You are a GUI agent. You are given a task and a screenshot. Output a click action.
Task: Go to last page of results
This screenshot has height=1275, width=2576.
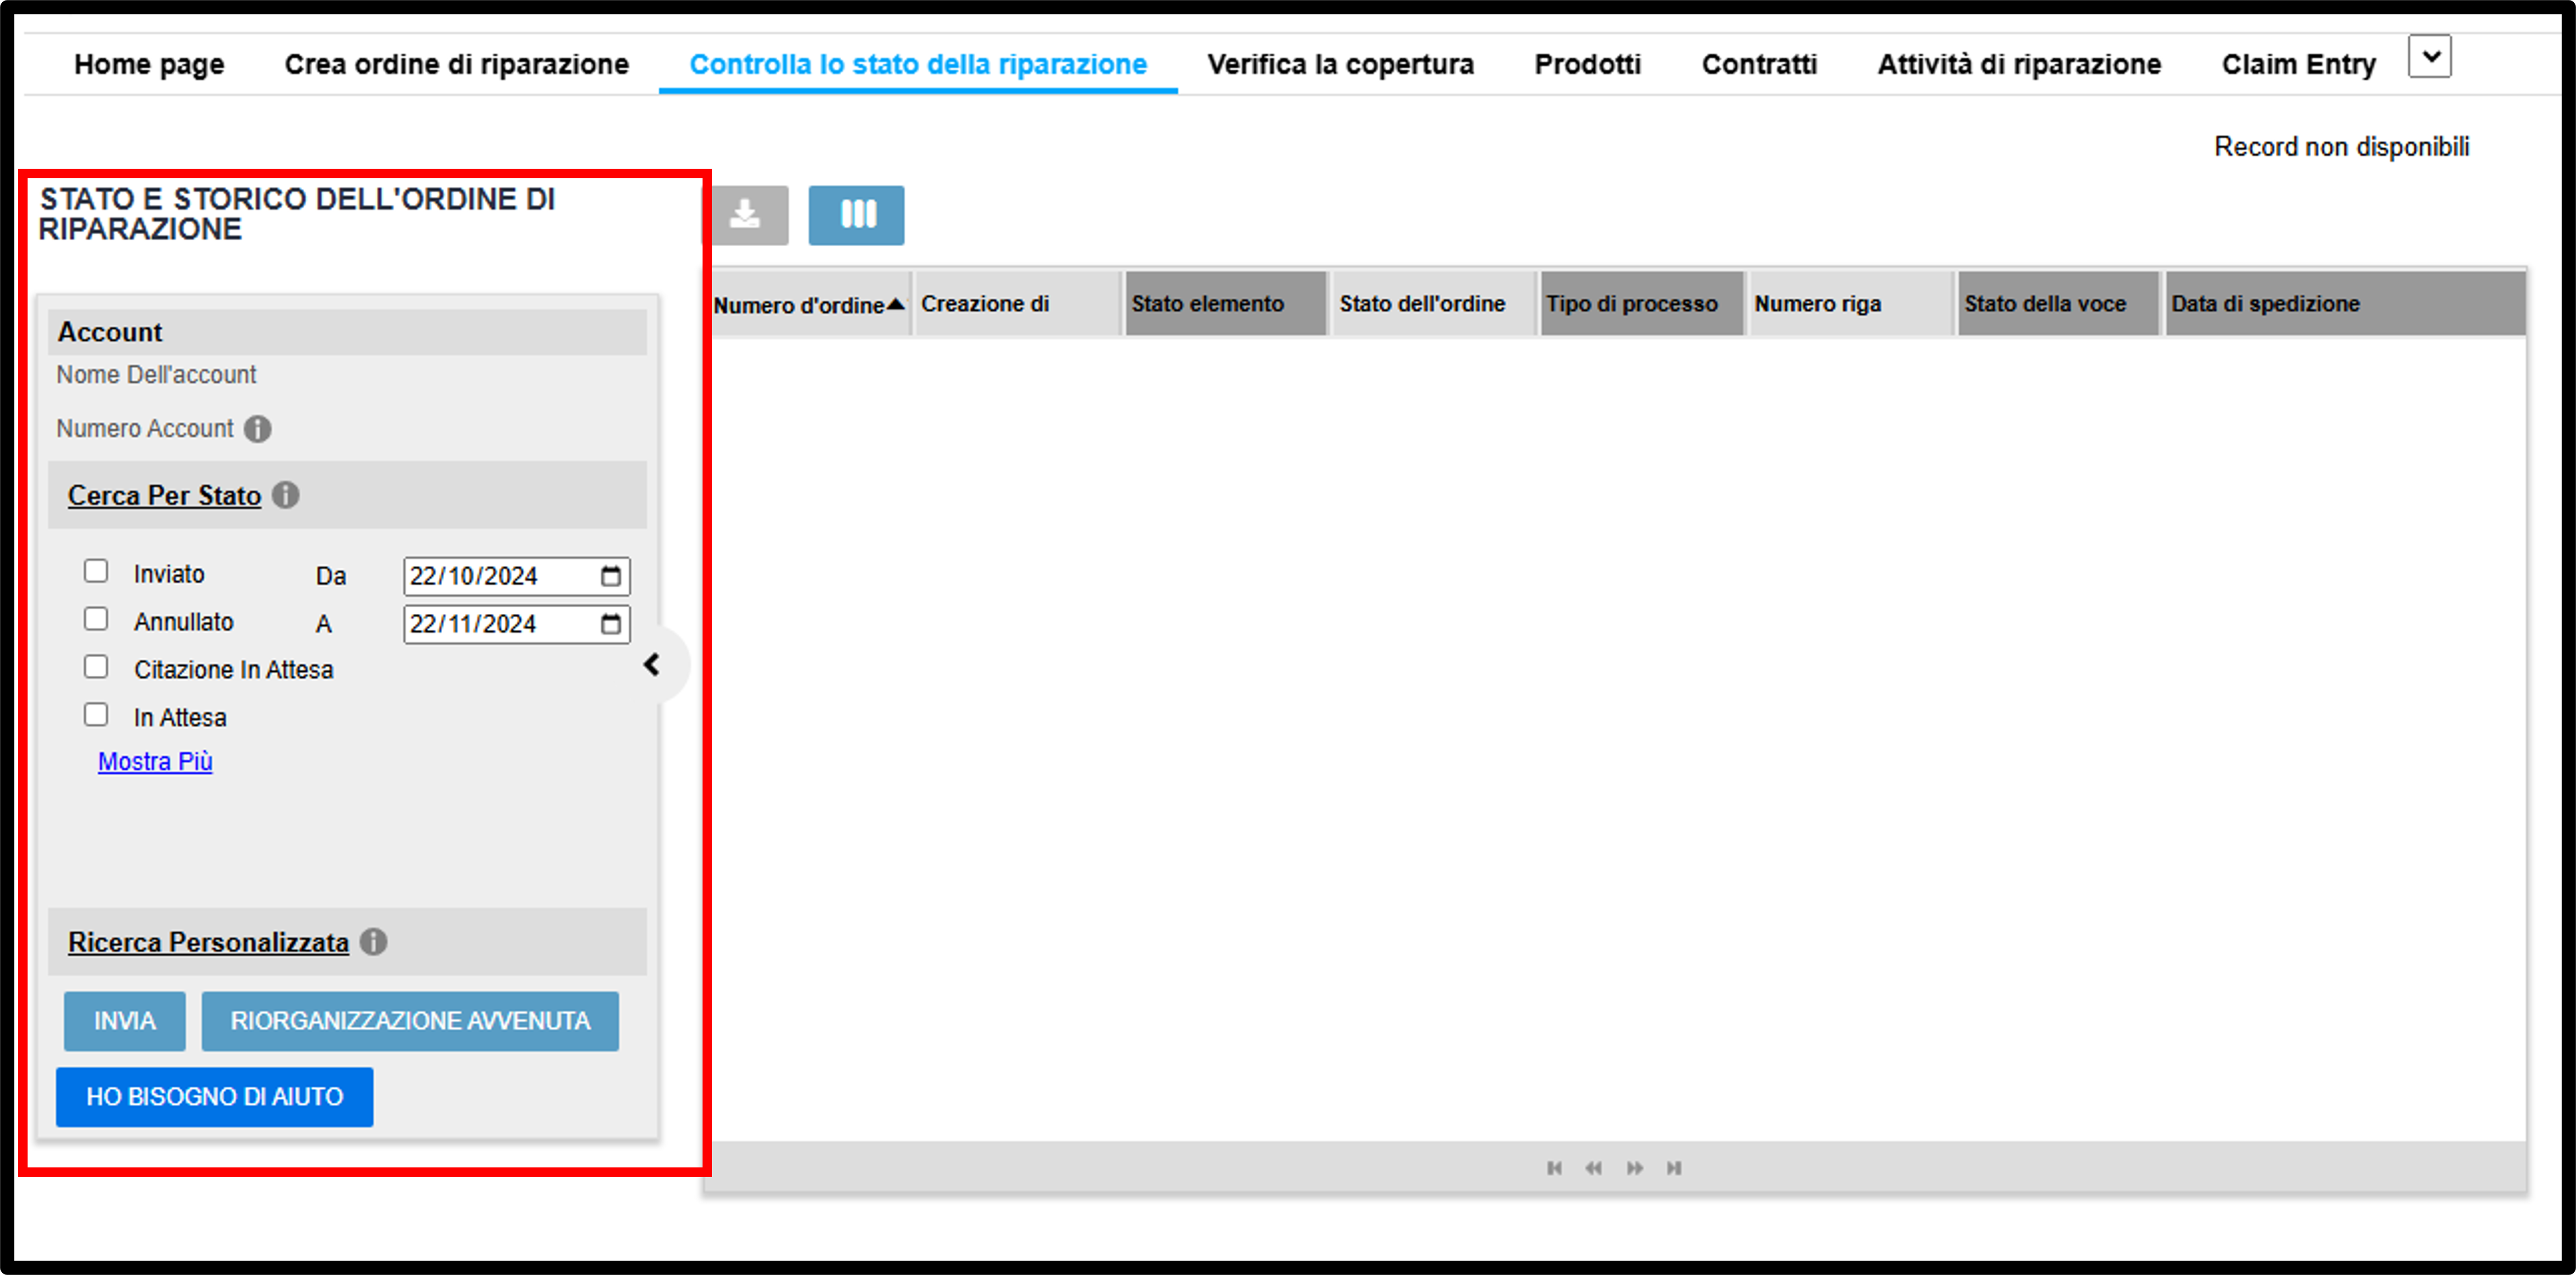coord(1674,1167)
